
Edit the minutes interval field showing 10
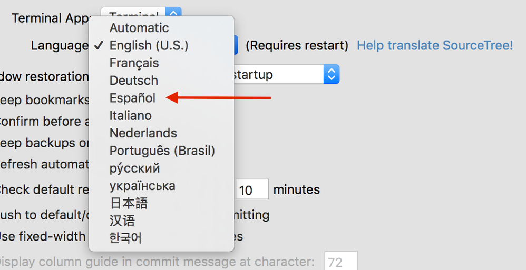[x=252, y=189]
